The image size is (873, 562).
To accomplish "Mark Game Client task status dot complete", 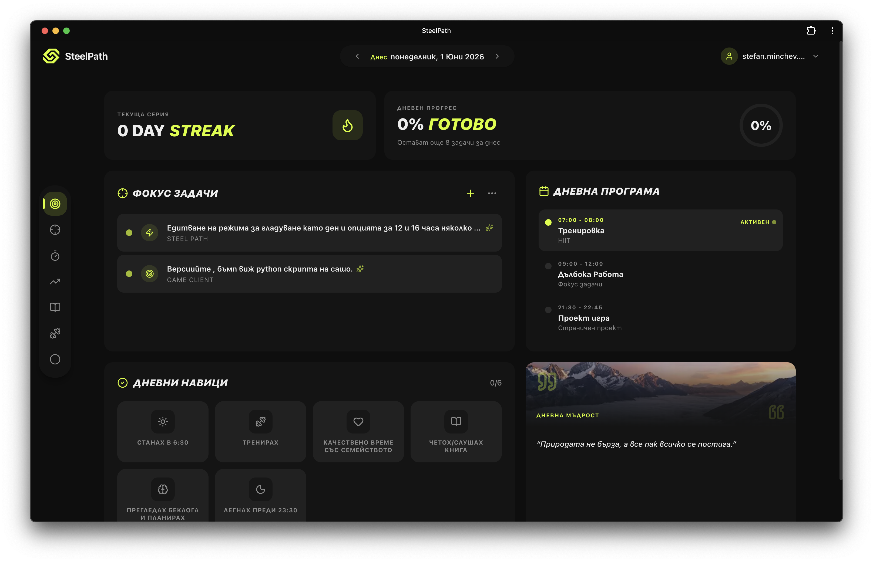I will 129,274.
